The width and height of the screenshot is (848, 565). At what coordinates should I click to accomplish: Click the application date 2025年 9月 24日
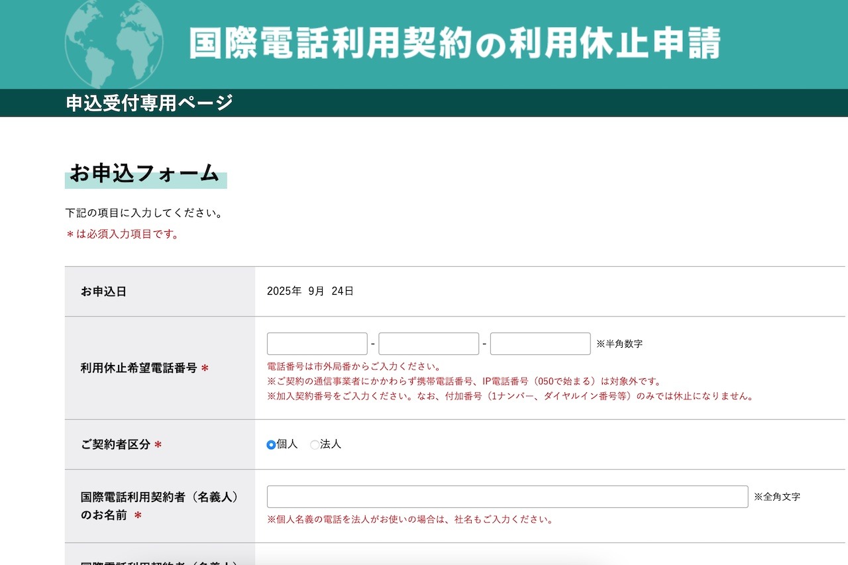pos(310,291)
